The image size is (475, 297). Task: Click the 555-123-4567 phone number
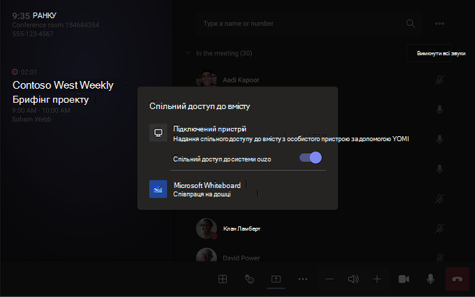point(33,34)
